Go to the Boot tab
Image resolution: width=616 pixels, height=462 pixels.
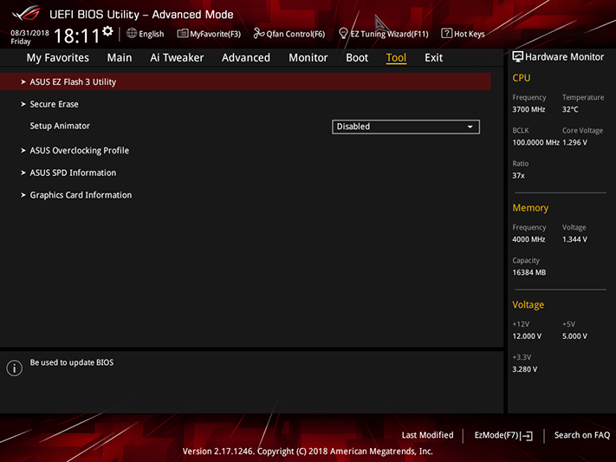tap(357, 58)
